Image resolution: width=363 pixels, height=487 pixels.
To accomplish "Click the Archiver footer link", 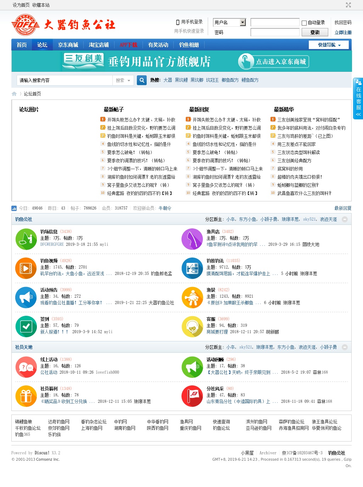I will pyautogui.click(x=268, y=453).
